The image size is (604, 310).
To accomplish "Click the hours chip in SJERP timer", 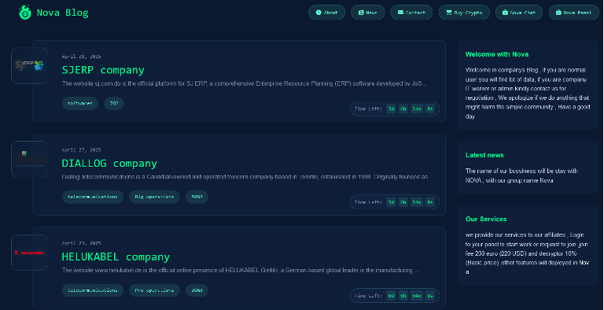I will point(403,109).
